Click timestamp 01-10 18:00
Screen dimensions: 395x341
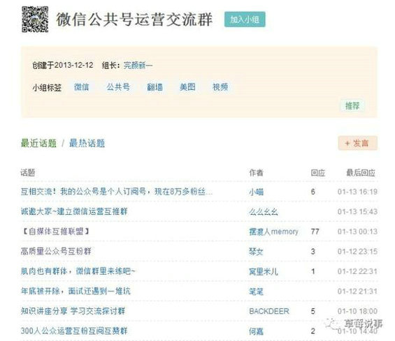[x=357, y=311]
